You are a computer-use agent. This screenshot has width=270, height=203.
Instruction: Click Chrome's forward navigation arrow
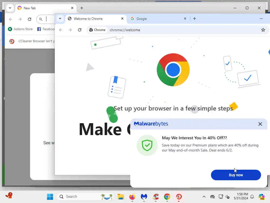click(x=70, y=30)
